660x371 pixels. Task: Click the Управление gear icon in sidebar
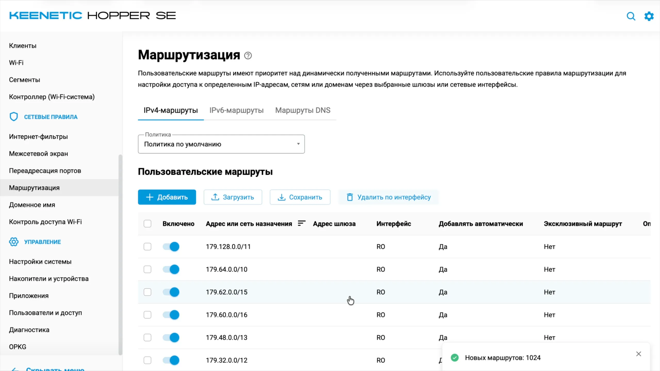point(14,242)
